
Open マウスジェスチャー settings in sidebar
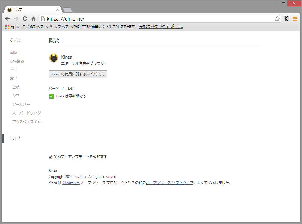click(28, 122)
